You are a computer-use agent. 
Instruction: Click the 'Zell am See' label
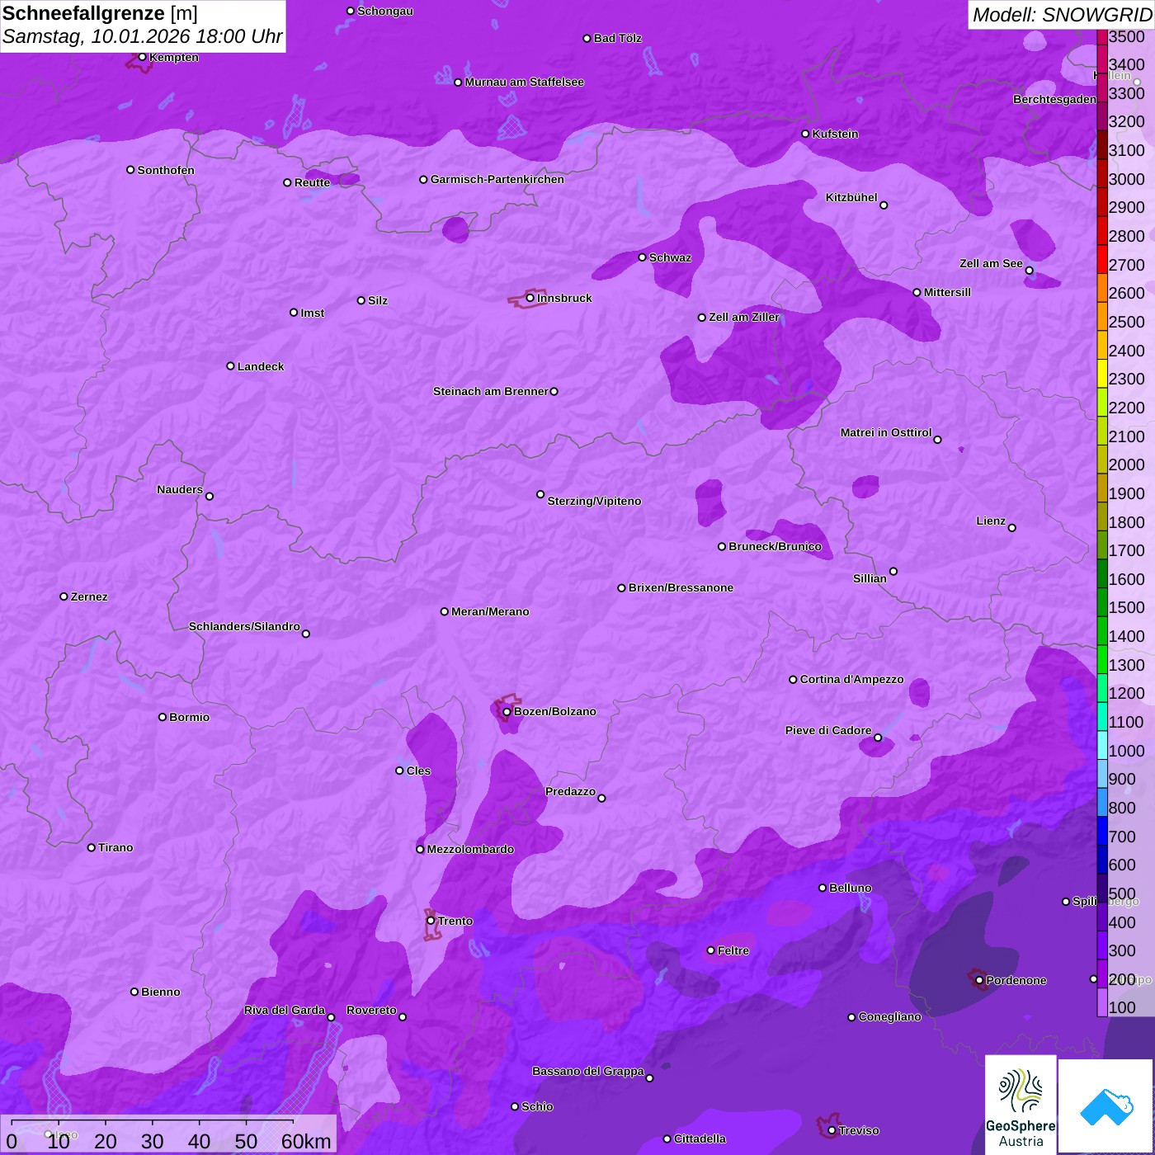pos(991,263)
